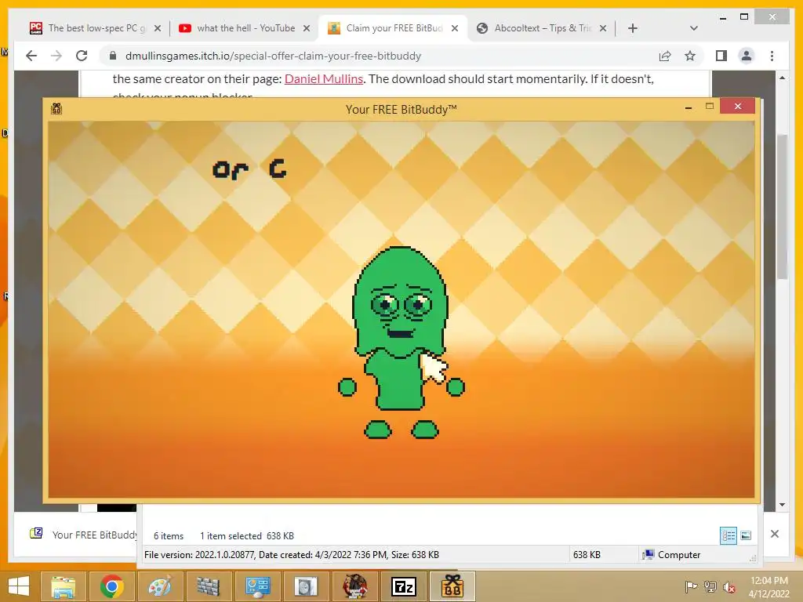Maximize the 'Your FREE BitBuddy' window

(x=709, y=107)
